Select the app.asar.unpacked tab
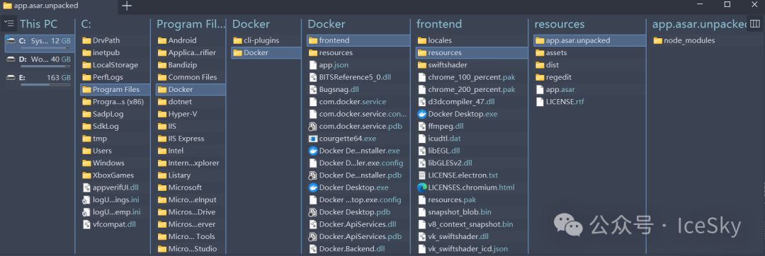 [x=59, y=6]
